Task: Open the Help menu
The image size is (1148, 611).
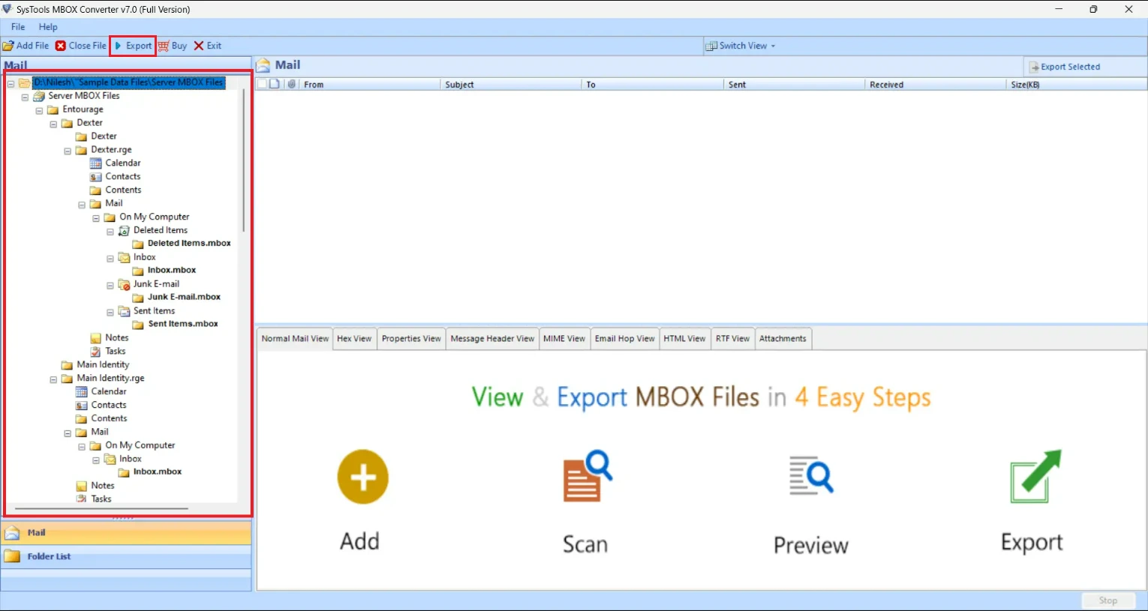Action: pyautogui.click(x=48, y=27)
